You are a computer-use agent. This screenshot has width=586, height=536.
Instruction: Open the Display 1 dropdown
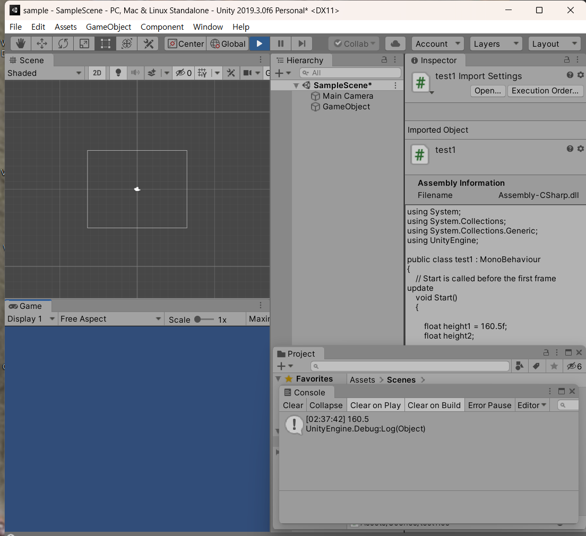point(31,319)
